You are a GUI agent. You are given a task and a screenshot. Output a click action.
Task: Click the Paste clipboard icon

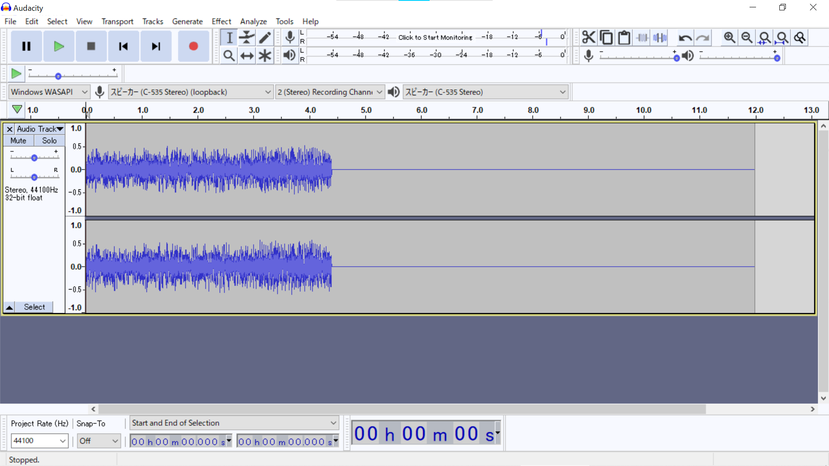point(624,38)
